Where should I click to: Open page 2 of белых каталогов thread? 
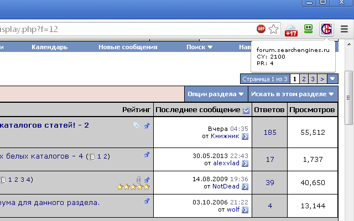105,156
